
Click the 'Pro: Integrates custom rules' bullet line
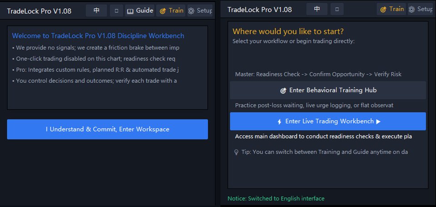coord(96,70)
